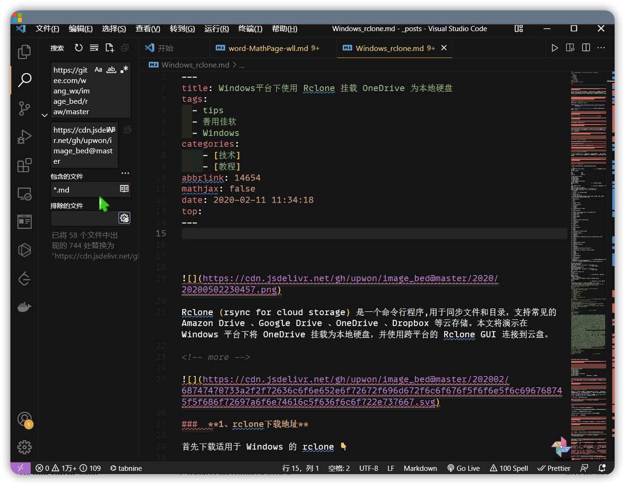
Task: Clear the search results
Action: tap(94, 48)
